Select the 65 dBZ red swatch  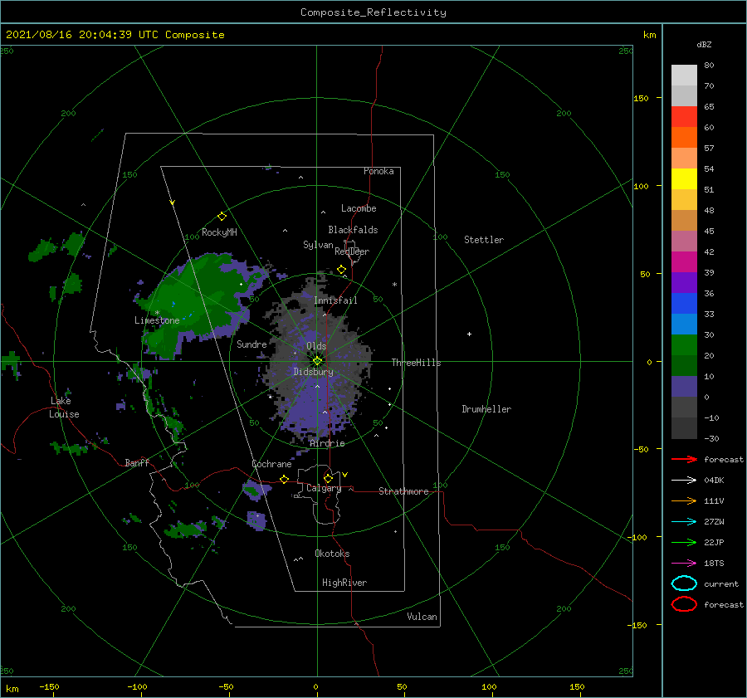[x=684, y=117]
